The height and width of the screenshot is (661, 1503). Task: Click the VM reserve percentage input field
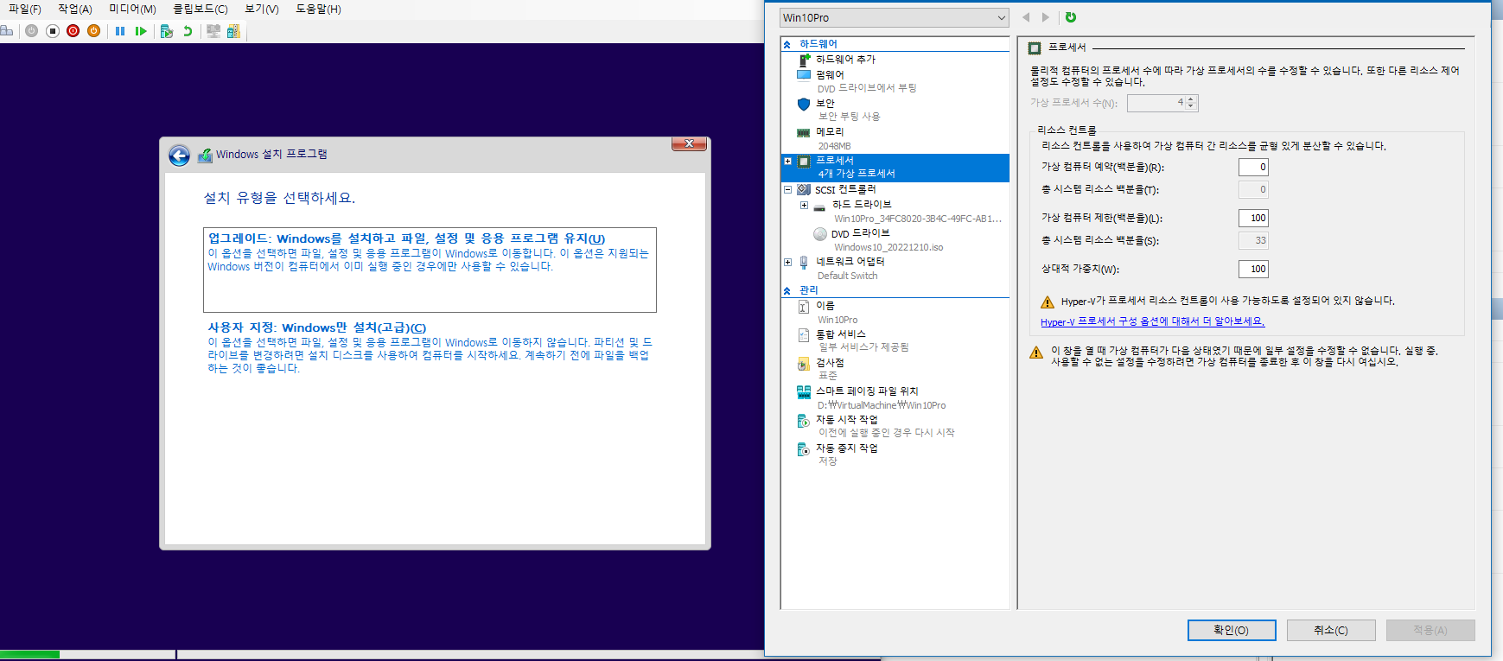point(1253,168)
